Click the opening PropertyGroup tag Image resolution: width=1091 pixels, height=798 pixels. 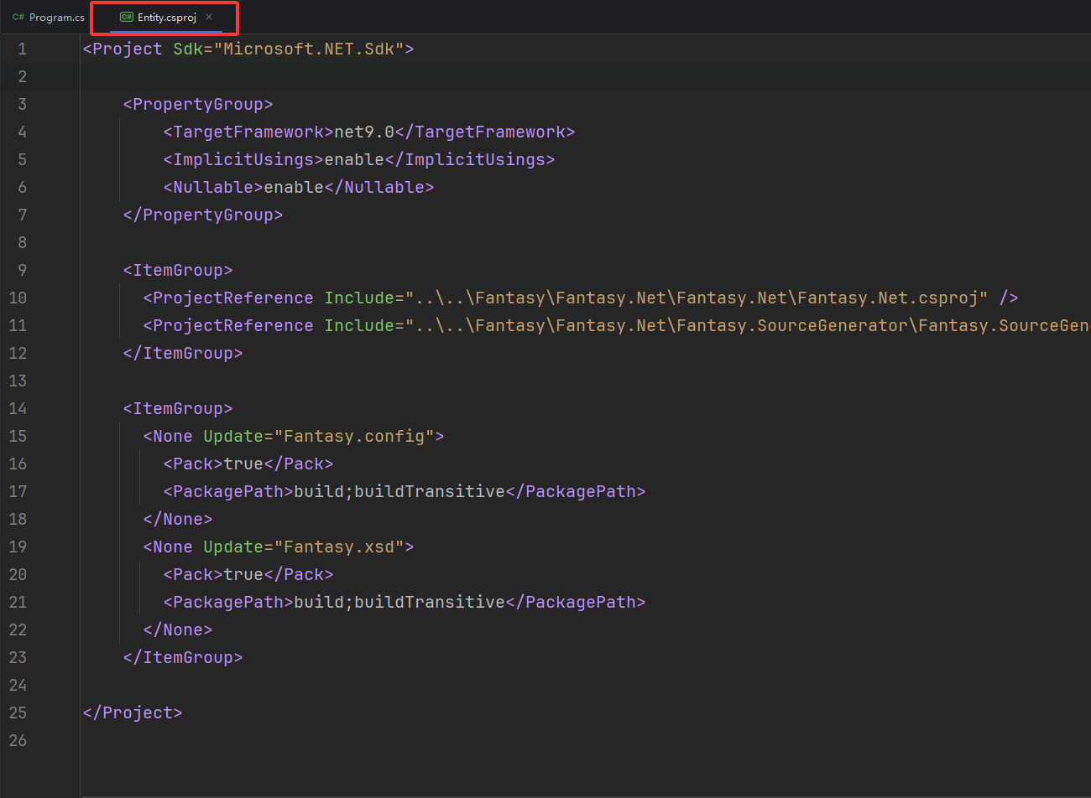tap(198, 105)
